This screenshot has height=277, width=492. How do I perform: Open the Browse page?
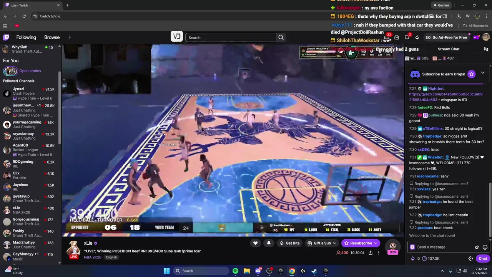point(52,37)
